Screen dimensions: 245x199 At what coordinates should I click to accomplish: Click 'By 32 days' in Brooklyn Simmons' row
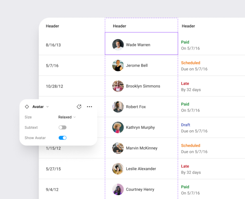191,90
